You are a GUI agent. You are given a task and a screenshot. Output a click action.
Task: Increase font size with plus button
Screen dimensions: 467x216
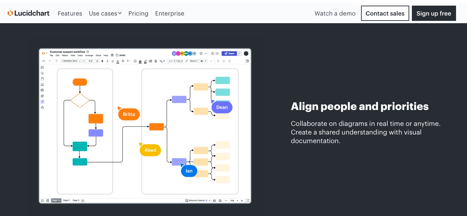click(x=97, y=61)
